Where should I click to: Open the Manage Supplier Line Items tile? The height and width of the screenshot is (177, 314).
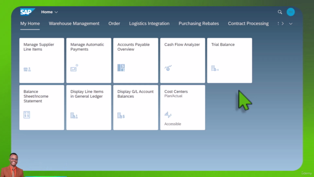coord(42,60)
